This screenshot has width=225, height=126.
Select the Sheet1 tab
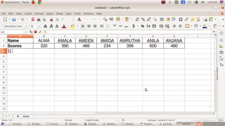tap(26, 116)
